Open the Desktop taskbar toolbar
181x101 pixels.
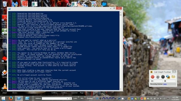[x=90, y=98]
